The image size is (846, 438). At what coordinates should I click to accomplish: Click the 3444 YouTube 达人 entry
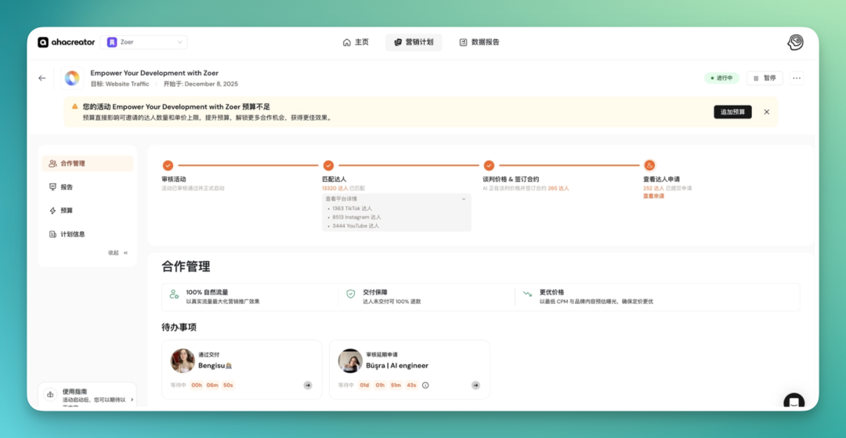[356, 226]
